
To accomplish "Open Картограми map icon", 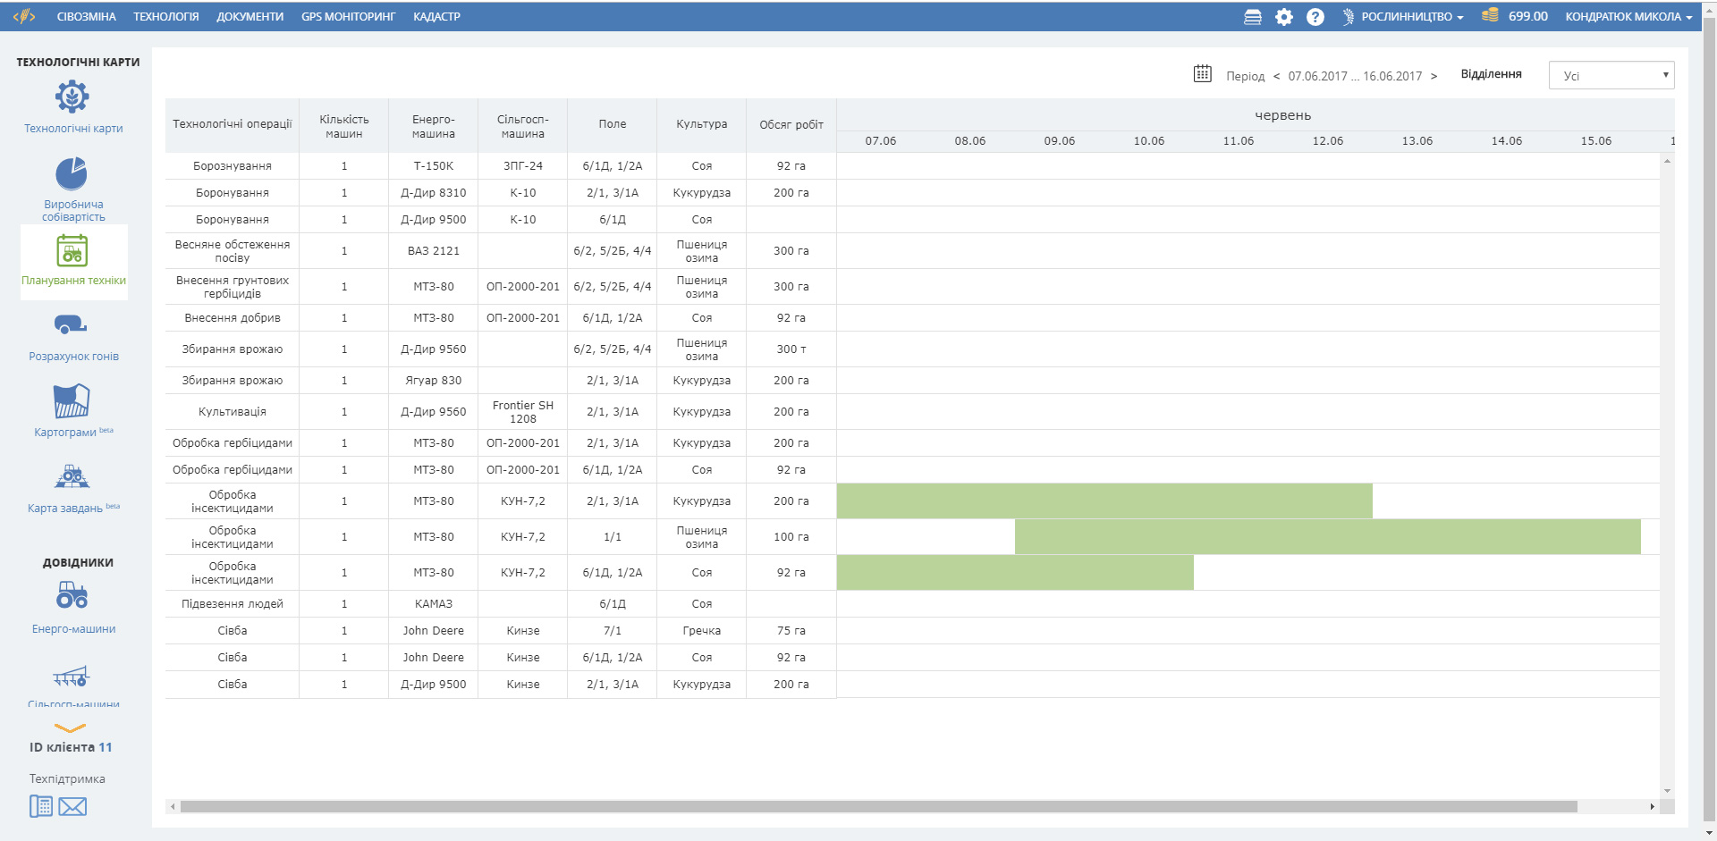I will pos(72,401).
